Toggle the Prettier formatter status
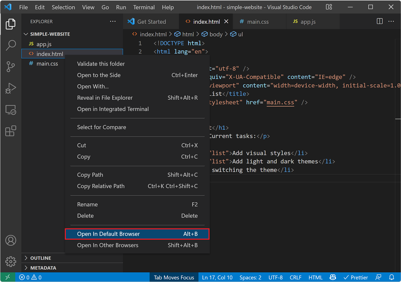The width and height of the screenshot is (401, 282). [356, 277]
